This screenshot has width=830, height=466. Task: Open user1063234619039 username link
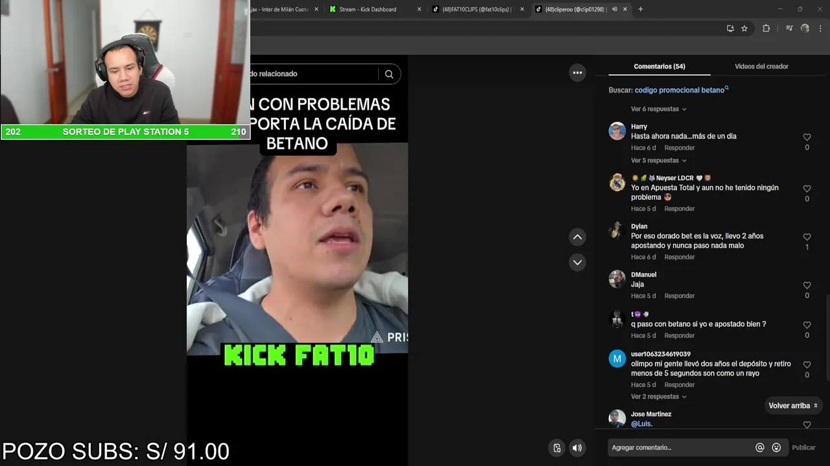[x=661, y=354]
